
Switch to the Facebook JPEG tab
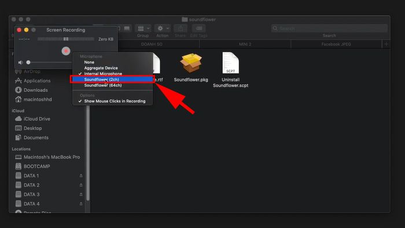(x=336, y=44)
